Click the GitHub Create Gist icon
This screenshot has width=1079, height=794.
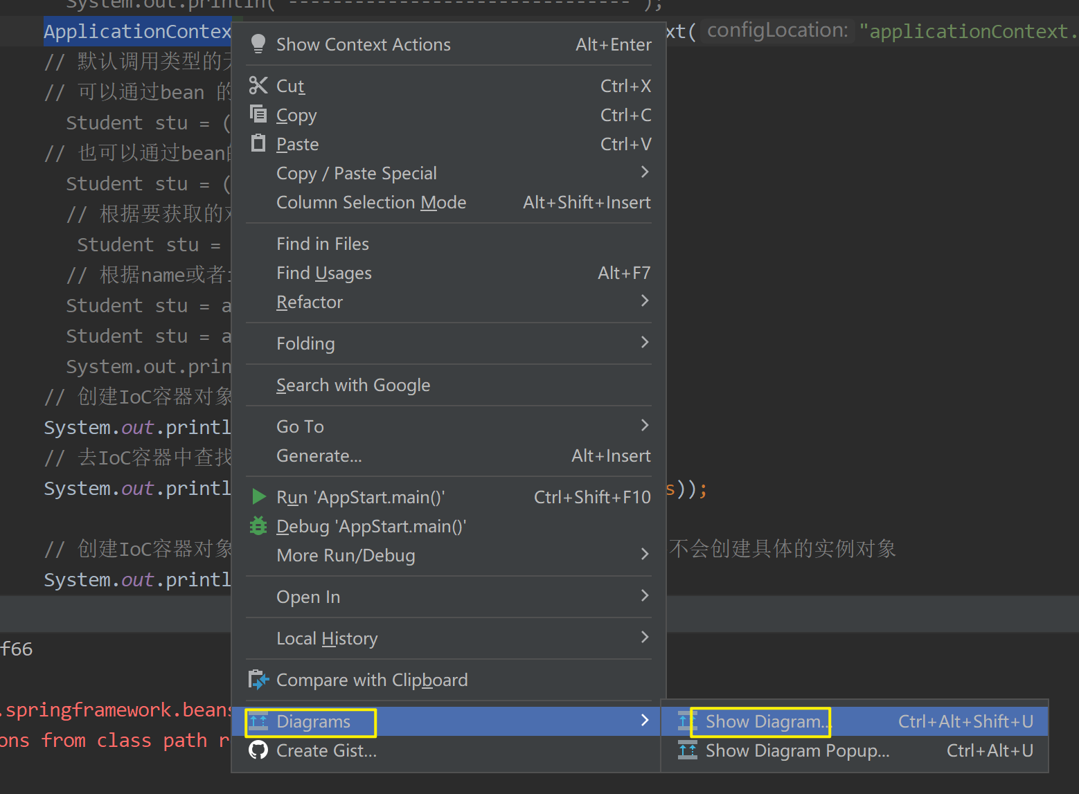tap(258, 750)
